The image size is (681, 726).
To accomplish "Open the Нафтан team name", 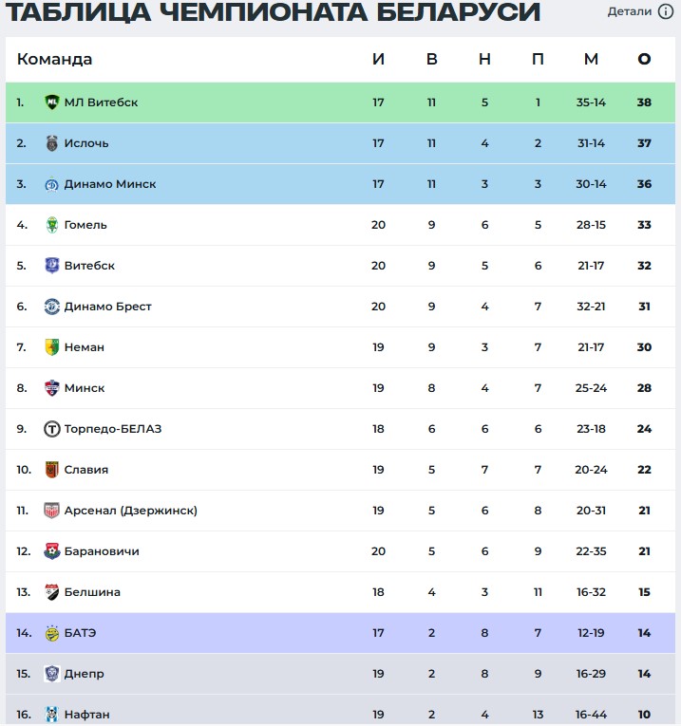I will point(86,715).
